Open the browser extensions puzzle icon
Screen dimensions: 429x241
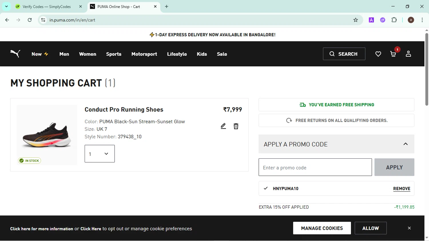(394, 20)
